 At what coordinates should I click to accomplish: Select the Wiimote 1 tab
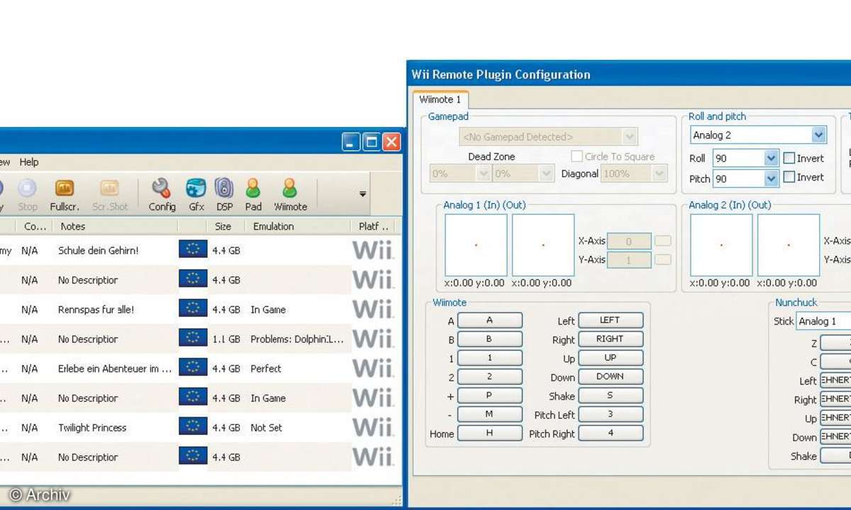[x=440, y=99]
